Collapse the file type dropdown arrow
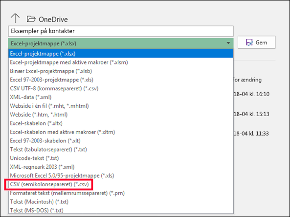Screen dimensions: 290x217 [x=228, y=43]
